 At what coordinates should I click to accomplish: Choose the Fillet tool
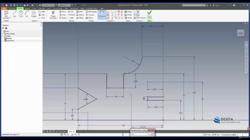[42, 12]
